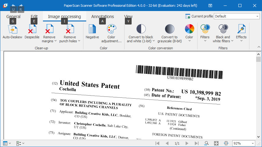Go to the first page
Image resolution: width=262 pixels, height=147 pixels.
pos(157,143)
